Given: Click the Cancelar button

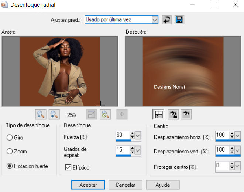Looking at the screenshot, I should point(126,185).
